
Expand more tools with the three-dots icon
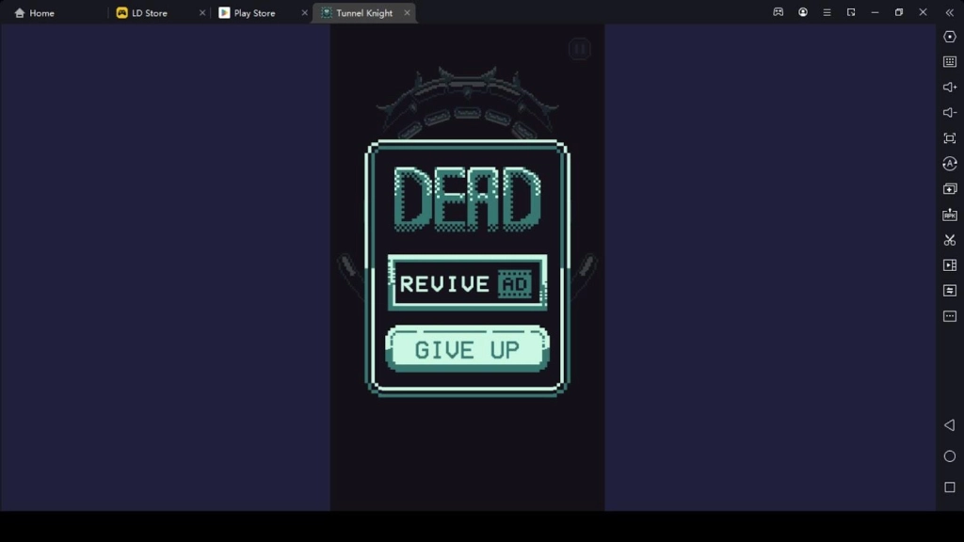(x=949, y=316)
